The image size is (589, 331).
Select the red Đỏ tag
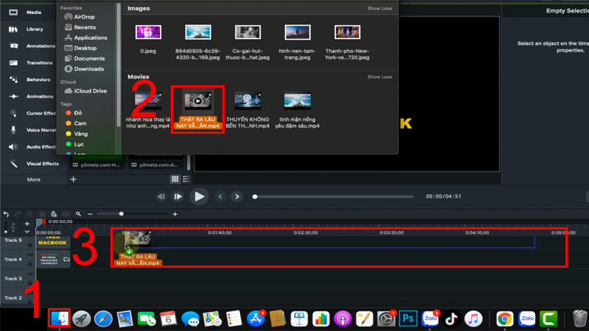click(x=74, y=113)
